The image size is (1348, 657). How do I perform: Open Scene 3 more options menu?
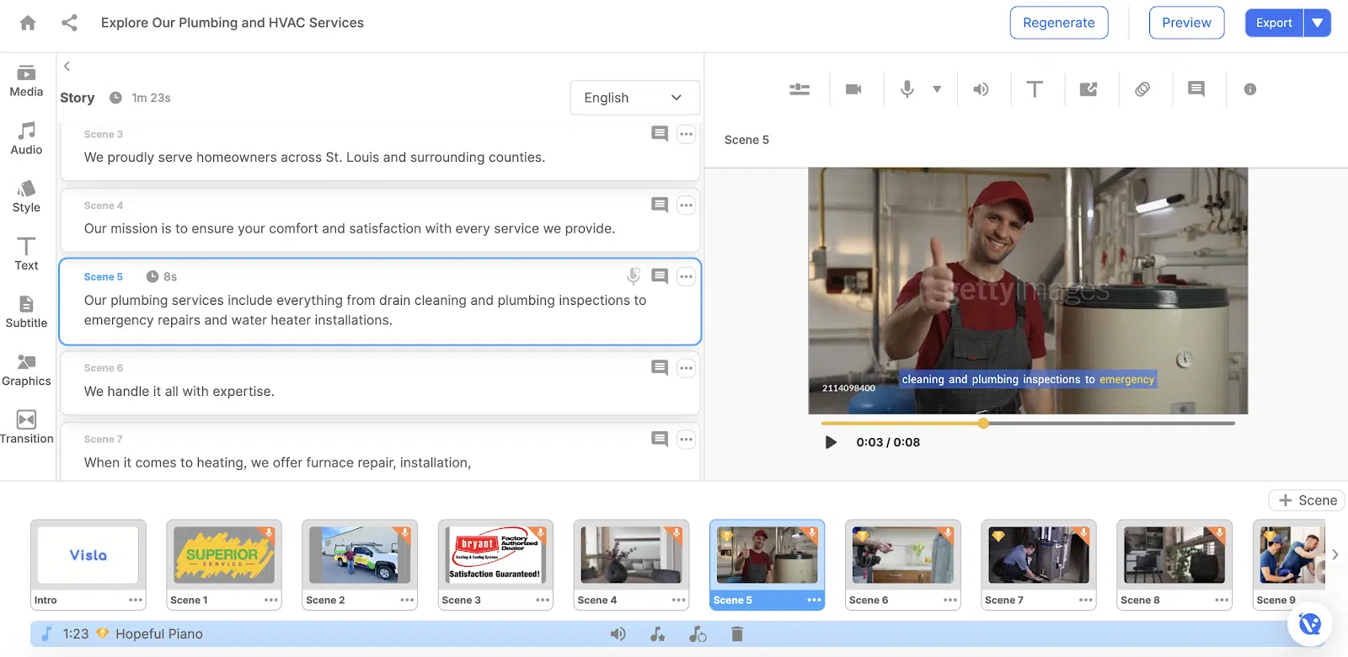(x=686, y=134)
